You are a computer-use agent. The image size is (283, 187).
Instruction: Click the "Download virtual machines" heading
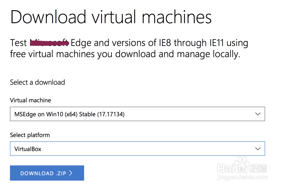coord(111,17)
